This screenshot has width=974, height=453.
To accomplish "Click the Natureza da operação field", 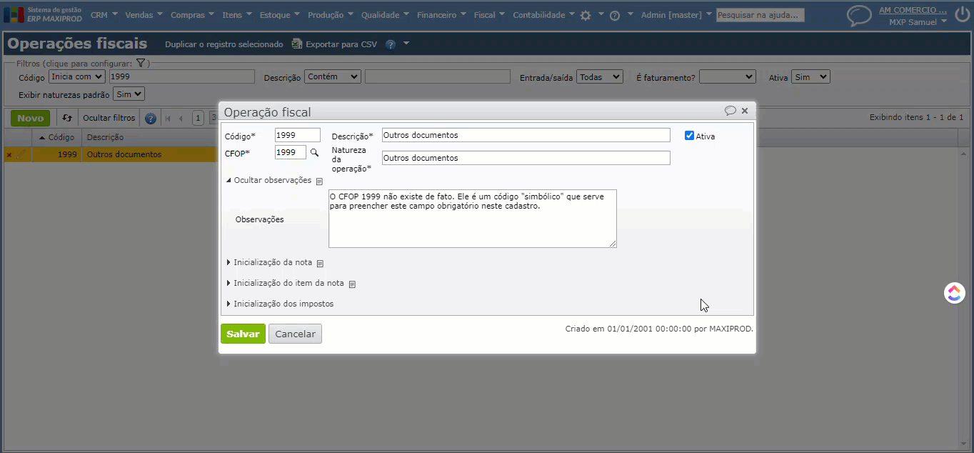I will 526,158.
